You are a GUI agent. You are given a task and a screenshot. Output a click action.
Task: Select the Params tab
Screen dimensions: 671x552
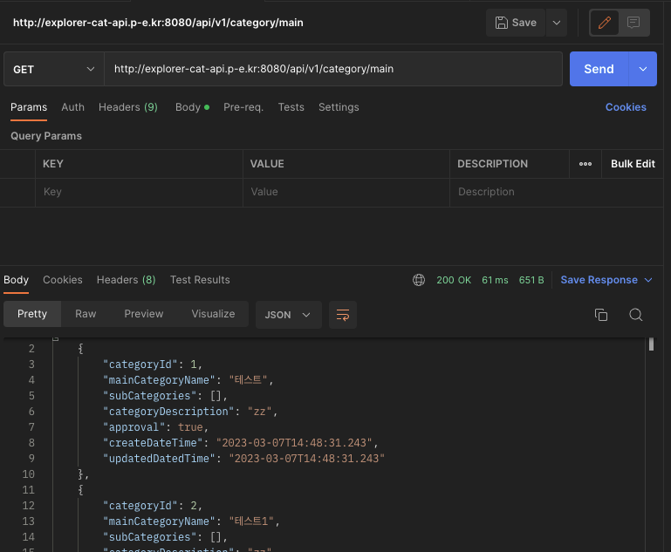(29, 107)
